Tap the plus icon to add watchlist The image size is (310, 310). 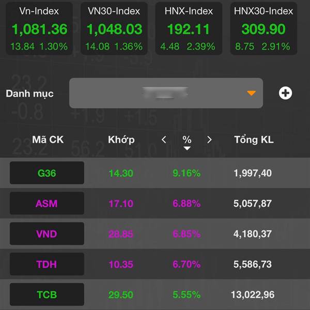[285, 93]
